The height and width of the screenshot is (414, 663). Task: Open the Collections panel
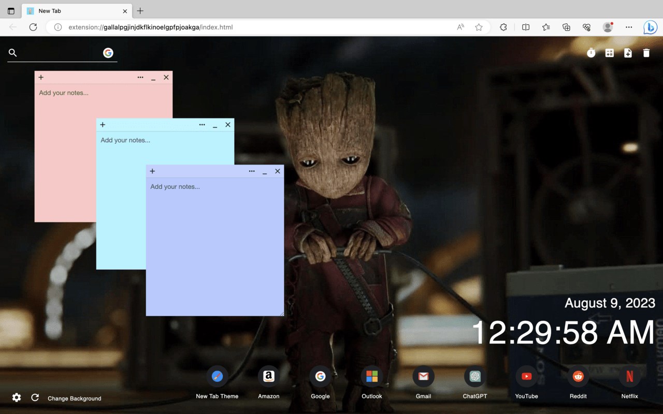click(x=566, y=27)
